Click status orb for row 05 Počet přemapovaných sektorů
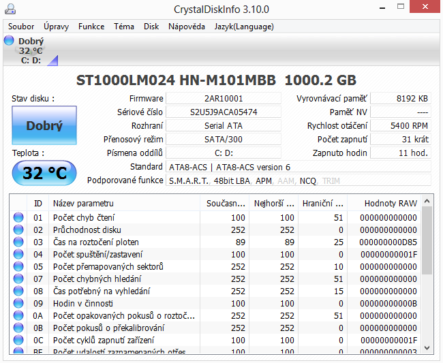The height and width of the screenshot is (363, 443). 18,267
